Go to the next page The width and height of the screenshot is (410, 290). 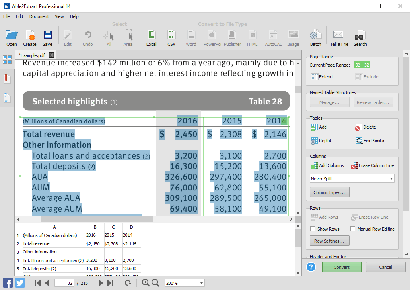point(101,283)
